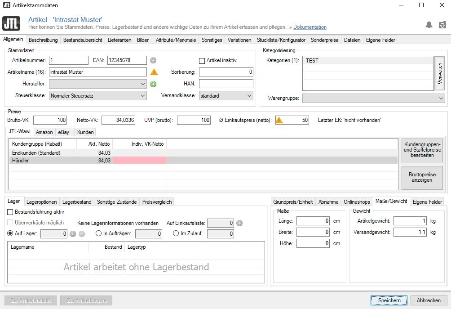451x309 pixels.
Task: Click the warning icon in Einkaufspreis field
Action: [279, 120]
